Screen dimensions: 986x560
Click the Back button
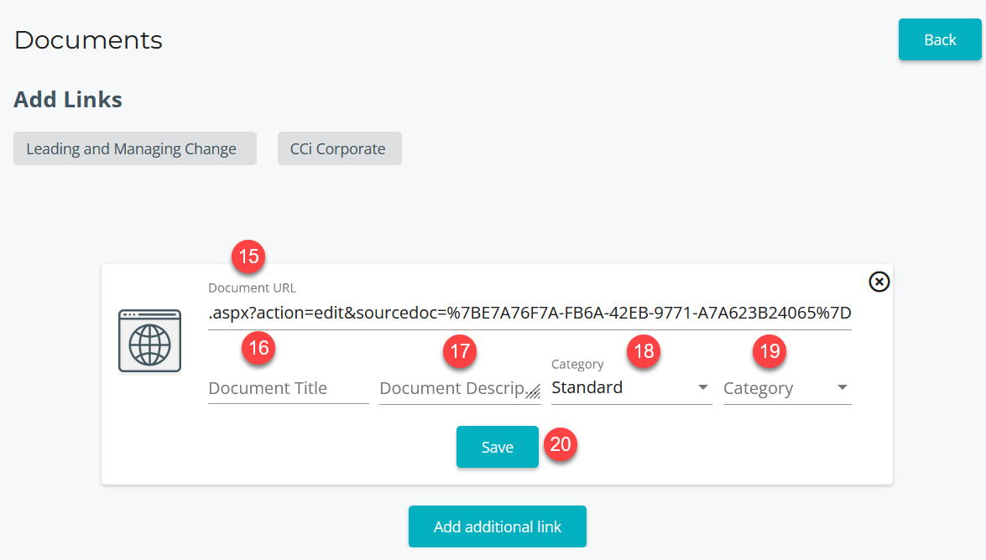939,40
